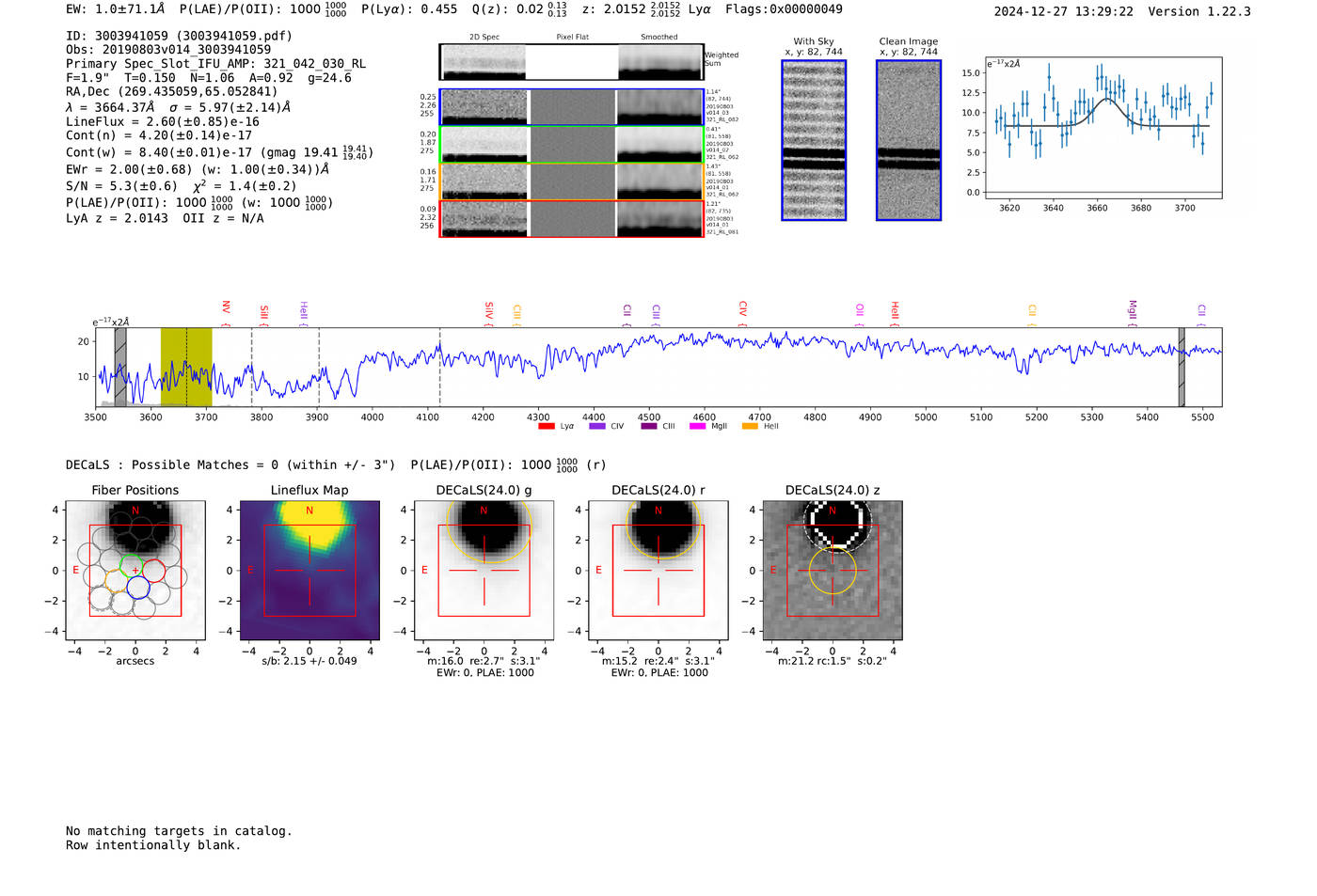Click the 'Primary Spec_Slot_IFU_AMP' line
1317x896 pixels.
coord(215,64)
